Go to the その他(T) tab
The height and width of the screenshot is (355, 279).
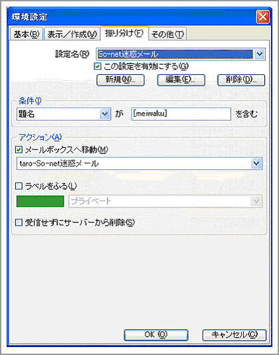[167, 35]
